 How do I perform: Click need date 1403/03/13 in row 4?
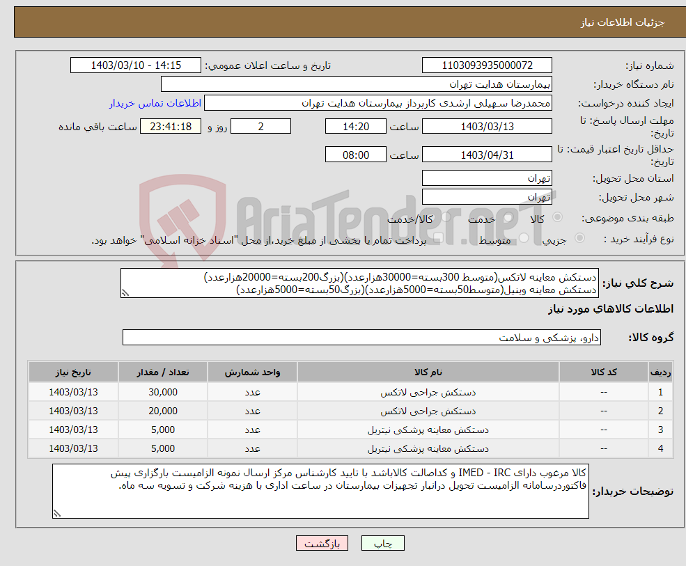pyautogui.click(x=73, y=449)
